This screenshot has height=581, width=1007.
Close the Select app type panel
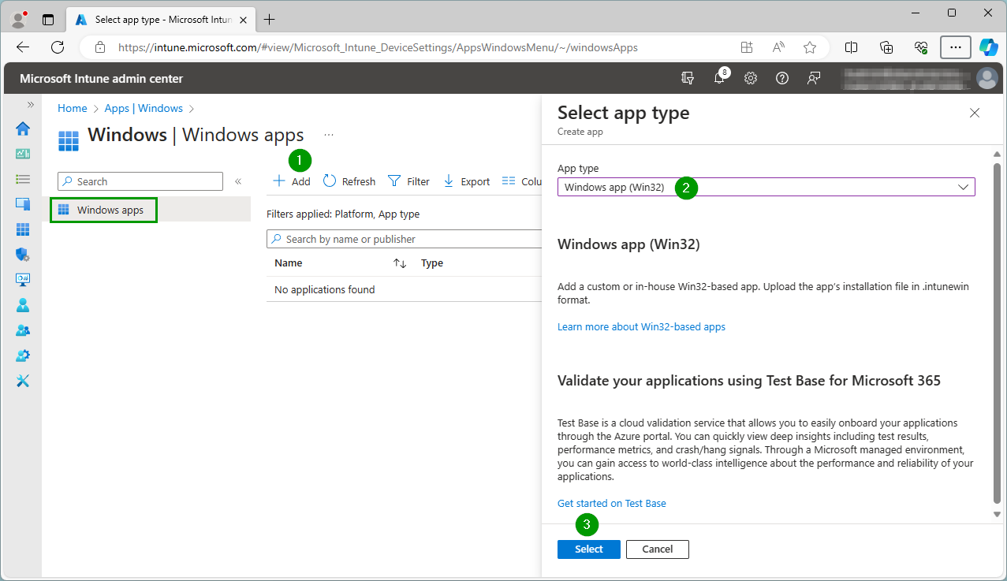[x=975, y=113]
